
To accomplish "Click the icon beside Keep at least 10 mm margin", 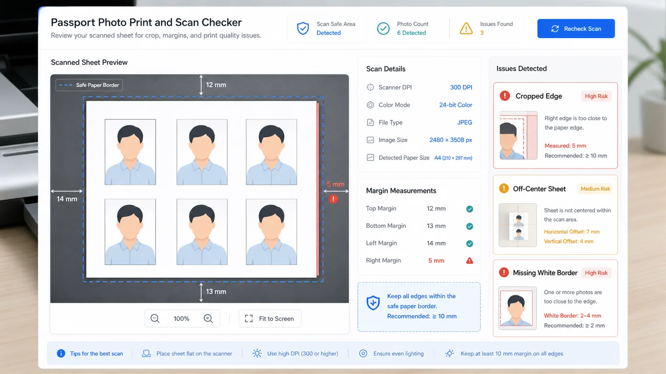I will 450,354.
